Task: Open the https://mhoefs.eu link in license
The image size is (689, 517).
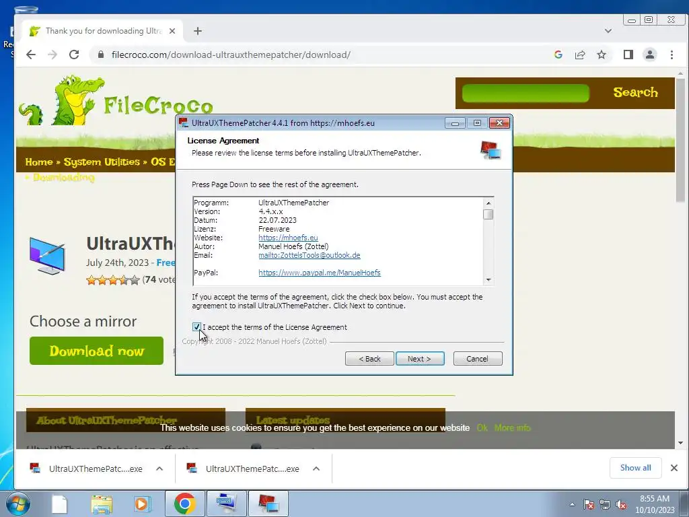Action: (x=288, y=238)
